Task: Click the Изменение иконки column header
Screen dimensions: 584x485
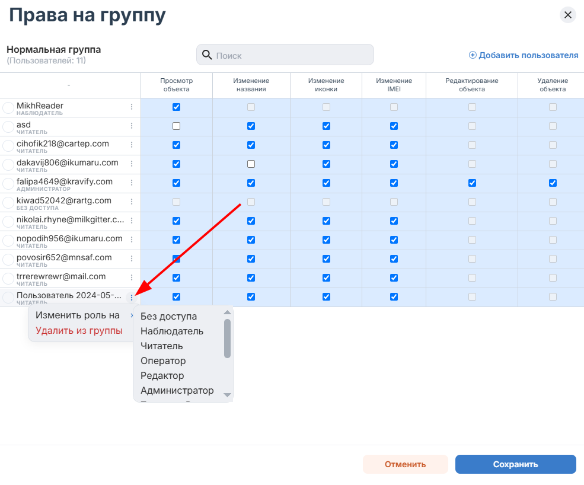Action: [326, 85]
